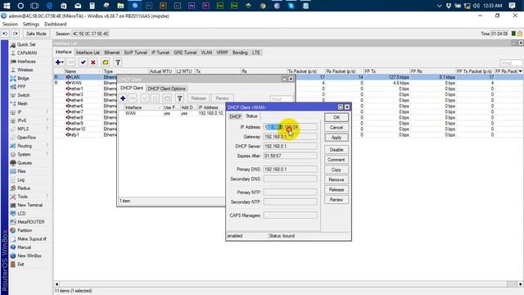Switch to EoIP Tunnel tab
Screen dimensions: 524x295
click(x=135, y=52)
